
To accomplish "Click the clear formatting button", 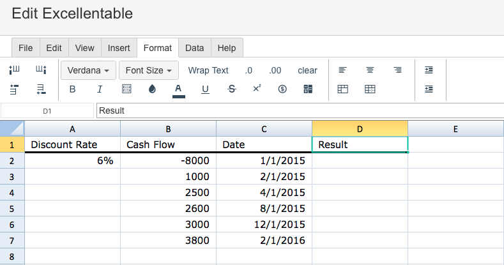I will click(307, 70).
